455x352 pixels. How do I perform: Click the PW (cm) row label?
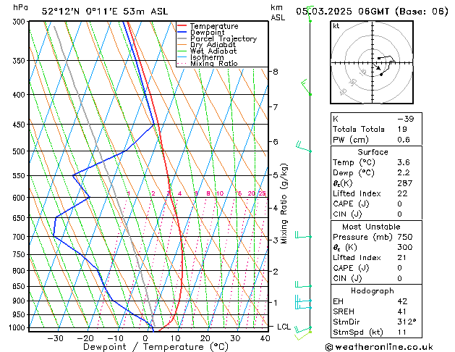click(351, 140)
